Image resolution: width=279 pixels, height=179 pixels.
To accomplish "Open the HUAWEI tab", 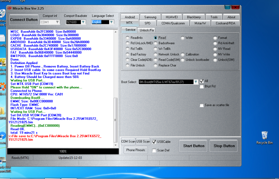I will [x=171, y=17].
